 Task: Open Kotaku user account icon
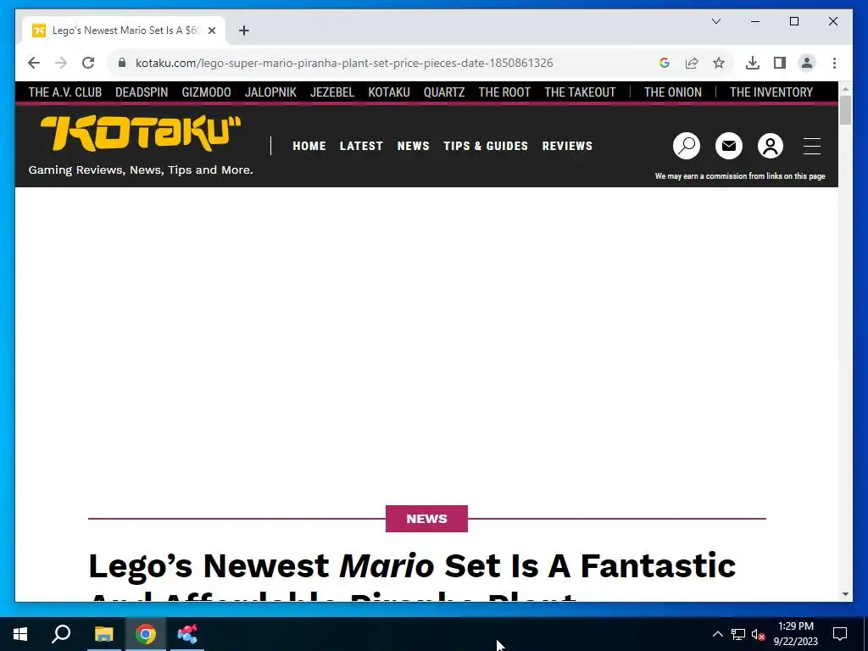[x=770, y=146]
